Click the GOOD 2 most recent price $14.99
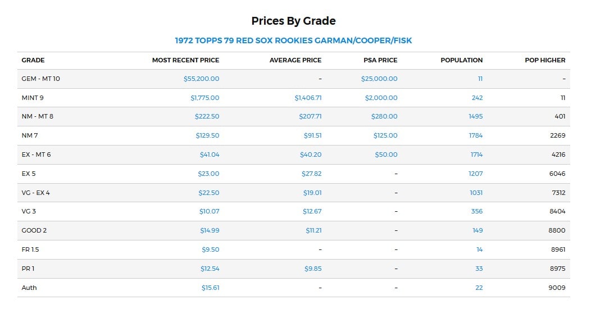The height and width of the screenshot is (309, 591). 210,230
